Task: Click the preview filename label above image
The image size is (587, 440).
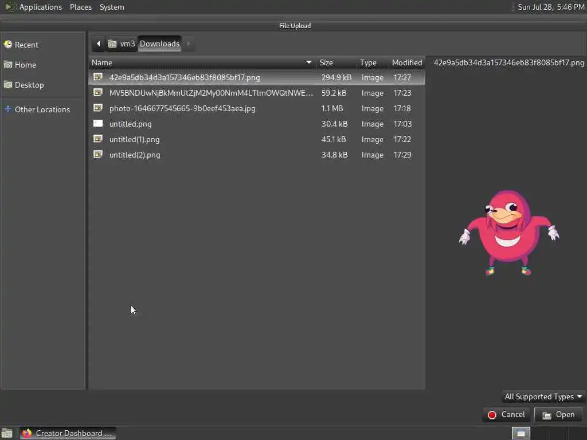Action: [x=509, y=62]
